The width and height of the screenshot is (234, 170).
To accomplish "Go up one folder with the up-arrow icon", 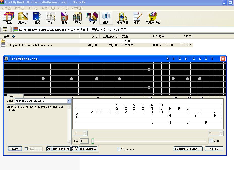I will point(5,29).
